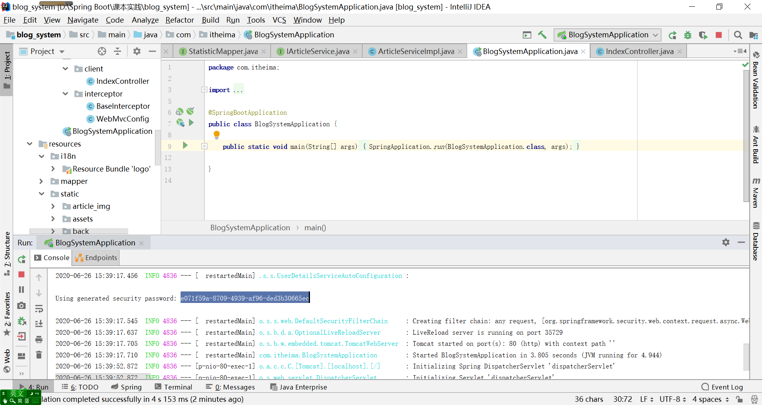Stop the running application in the top toolbar
This screenshot has width=762, height=405.
point(719,35)
